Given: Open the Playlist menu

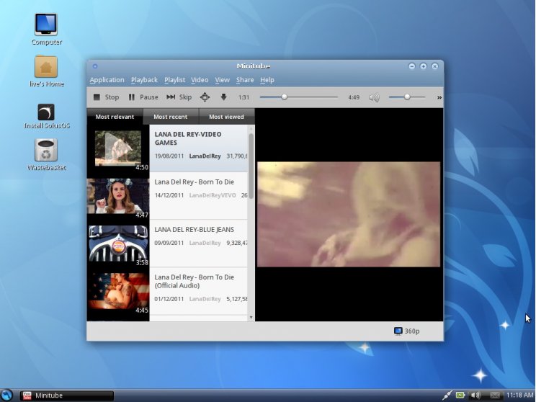Looking at the screenshot, I should pos(174,80).
